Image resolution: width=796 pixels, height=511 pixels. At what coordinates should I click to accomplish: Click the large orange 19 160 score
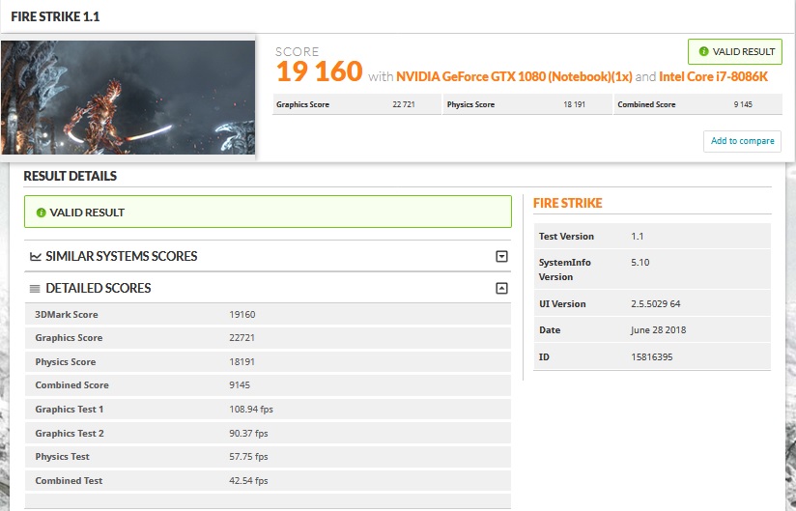(x=319, y=72)
